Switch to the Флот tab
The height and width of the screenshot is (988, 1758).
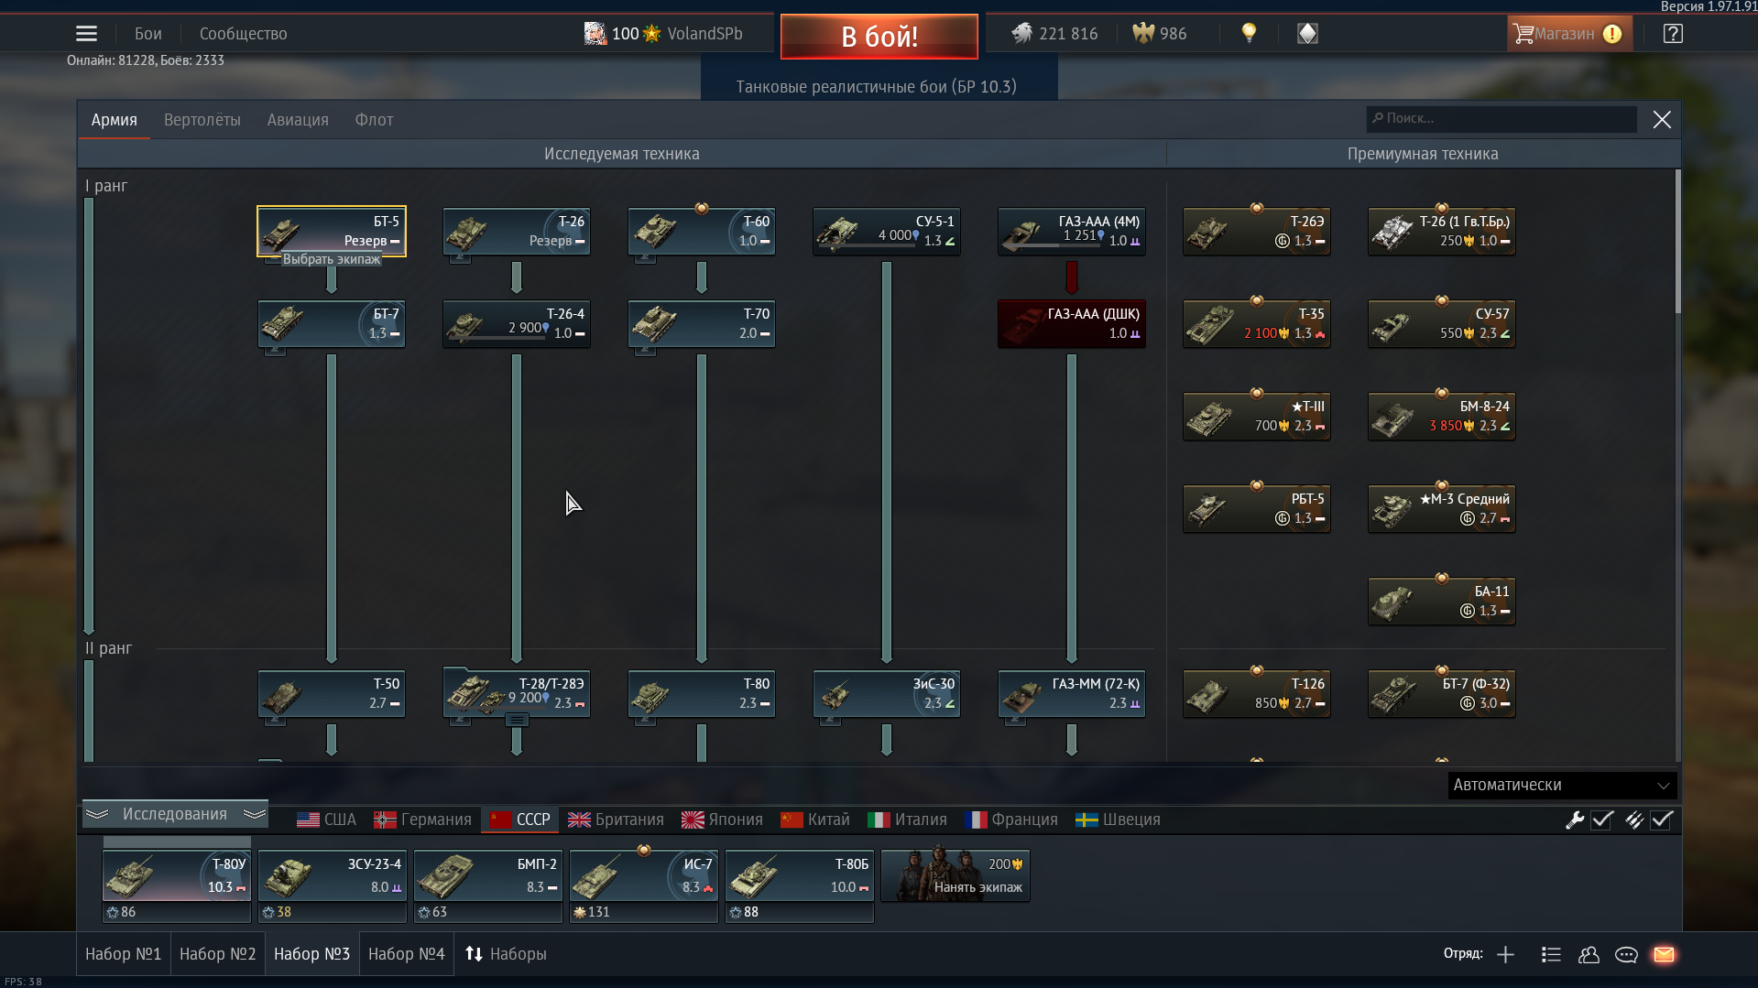tap(375, 120)
